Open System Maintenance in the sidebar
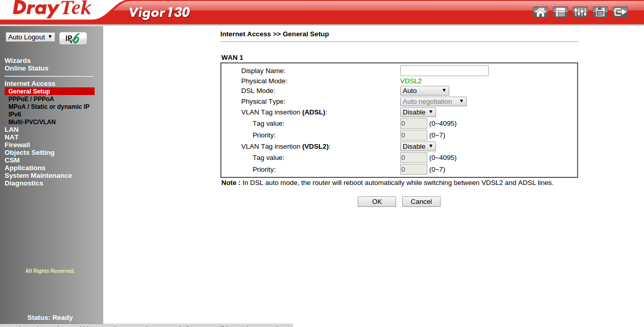 [38, 175]
